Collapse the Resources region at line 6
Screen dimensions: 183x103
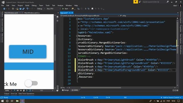pyautogui.click(x=77, y=36)
